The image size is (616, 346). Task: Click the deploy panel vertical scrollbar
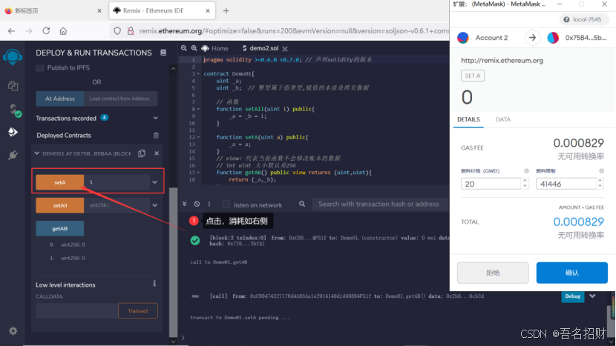click(173, 262)
